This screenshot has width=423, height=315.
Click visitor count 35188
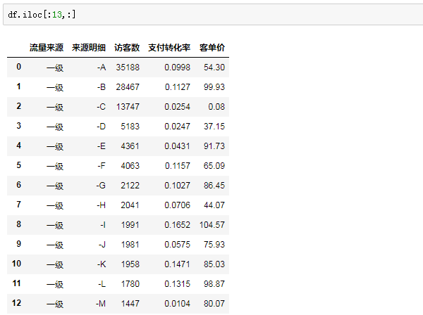point(128,67)
